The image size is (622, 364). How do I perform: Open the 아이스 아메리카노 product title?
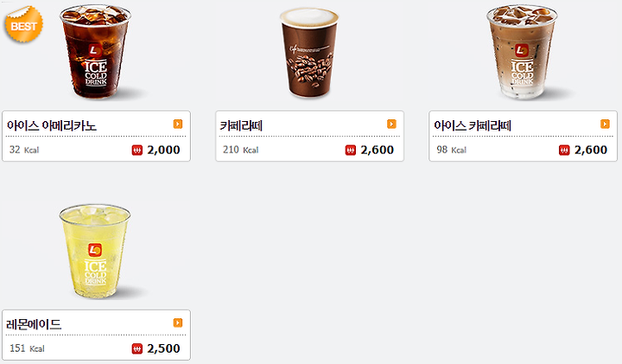(x=52, y=125)
